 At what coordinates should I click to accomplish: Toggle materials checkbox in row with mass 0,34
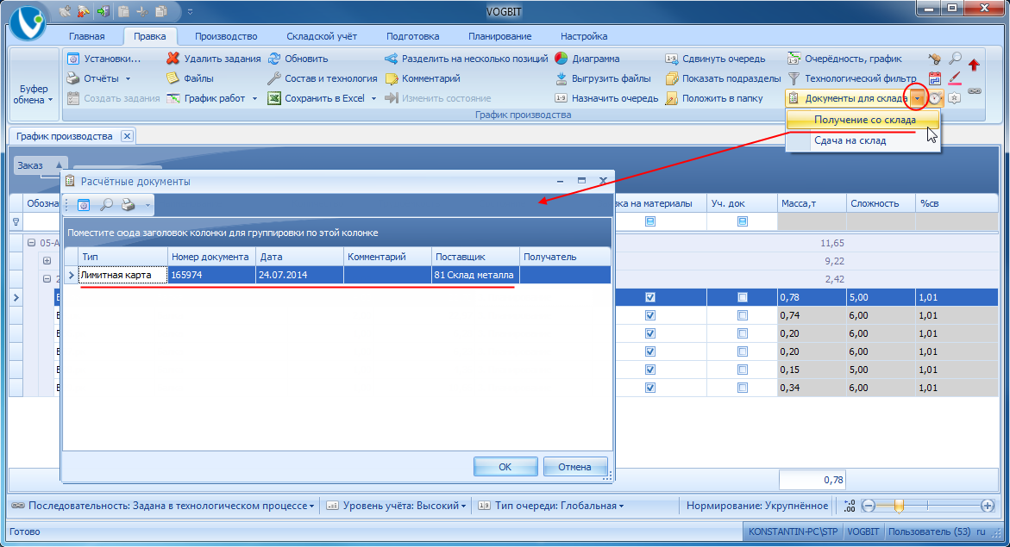(x=650, y=388)
